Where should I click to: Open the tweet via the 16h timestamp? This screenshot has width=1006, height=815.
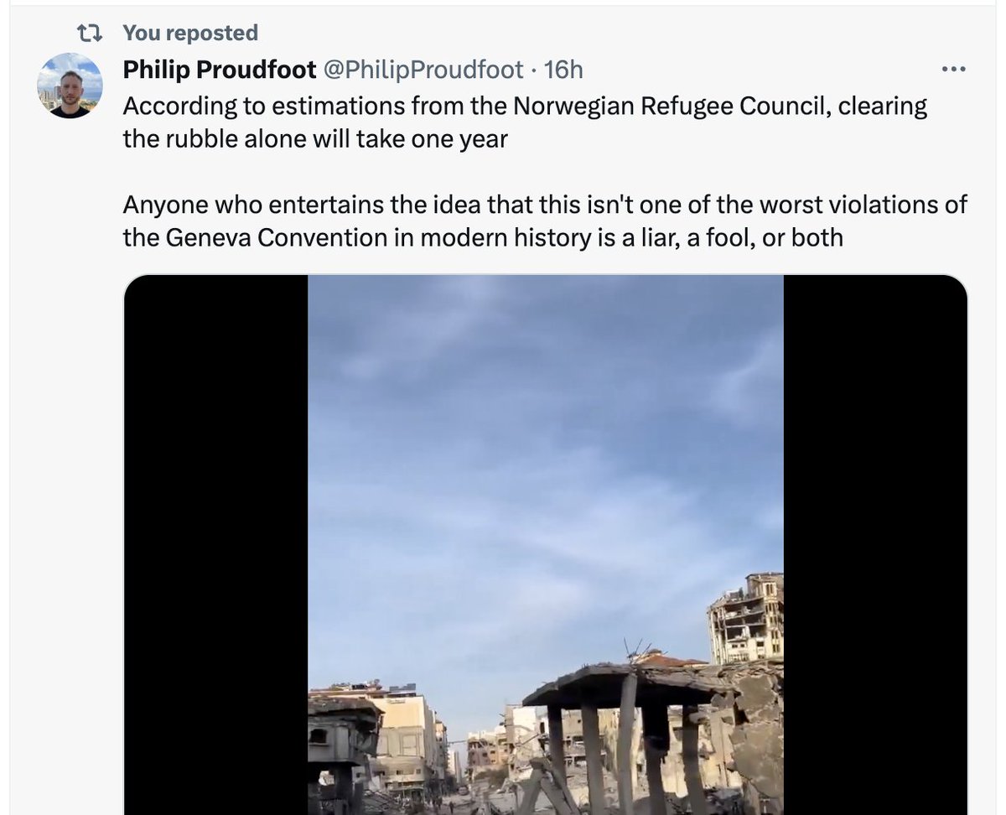pos(563,70)
